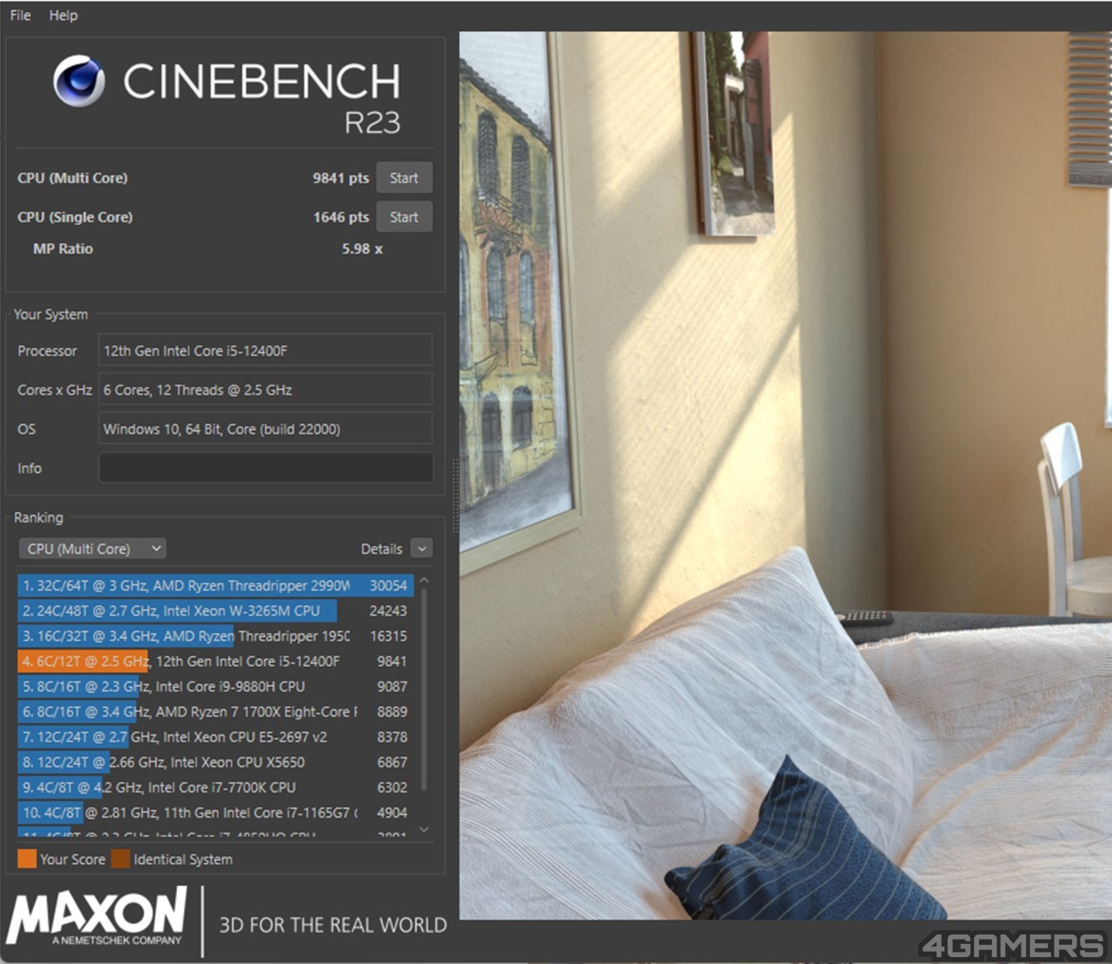Viewport: 1112px width, 964px height.
Task: Select ranking row 3 Threadripper 1950
Action: coord(214,636)
